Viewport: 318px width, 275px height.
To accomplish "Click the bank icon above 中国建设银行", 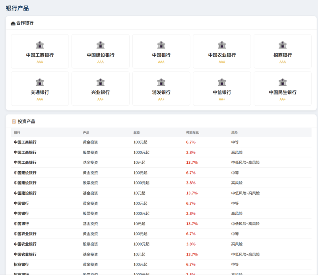I will point(101,45).
